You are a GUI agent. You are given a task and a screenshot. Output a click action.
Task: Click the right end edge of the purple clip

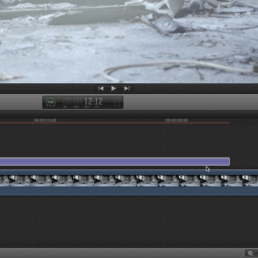click(229, 162)
